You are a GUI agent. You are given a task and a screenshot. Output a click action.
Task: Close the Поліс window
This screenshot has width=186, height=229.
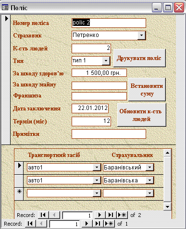pos(179,8)
